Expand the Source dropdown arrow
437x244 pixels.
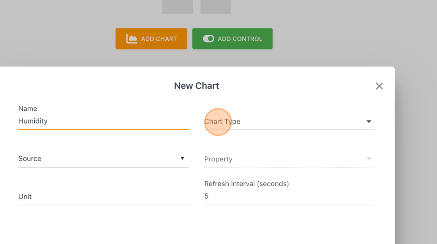182,158
